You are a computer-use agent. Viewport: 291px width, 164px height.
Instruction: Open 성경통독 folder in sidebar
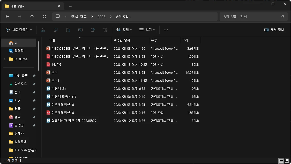click(19, 142)
